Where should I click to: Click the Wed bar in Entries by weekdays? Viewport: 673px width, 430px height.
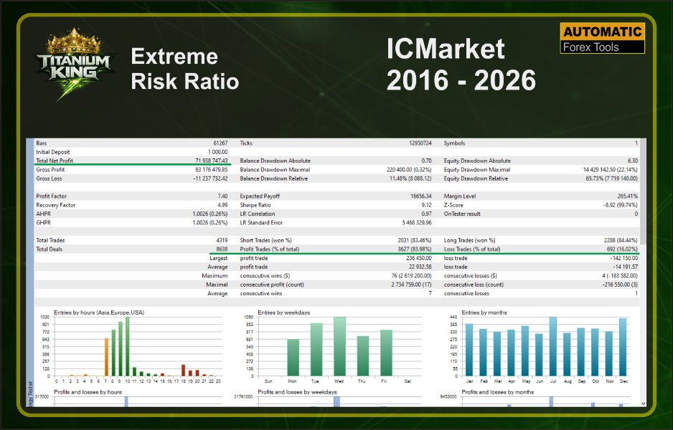point(339,346)
